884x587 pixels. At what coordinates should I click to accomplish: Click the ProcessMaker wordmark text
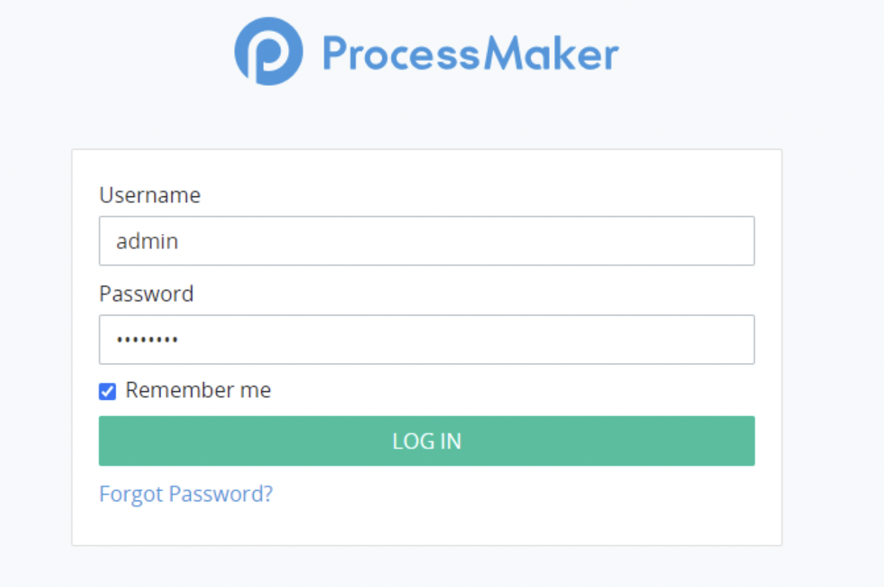[470, 54]
